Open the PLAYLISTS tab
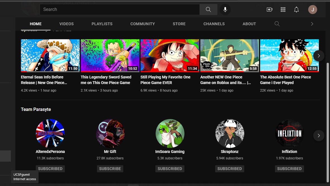Image resolution: width=330 pixels, height=186 pixels. [x=102, y=24]
